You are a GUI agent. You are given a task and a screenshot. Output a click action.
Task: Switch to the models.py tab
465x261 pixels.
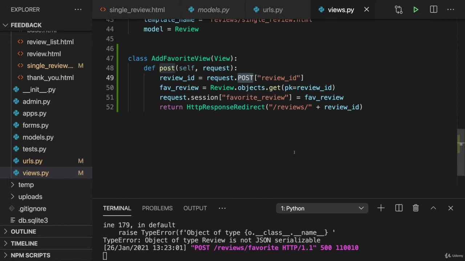coord(213,10)
